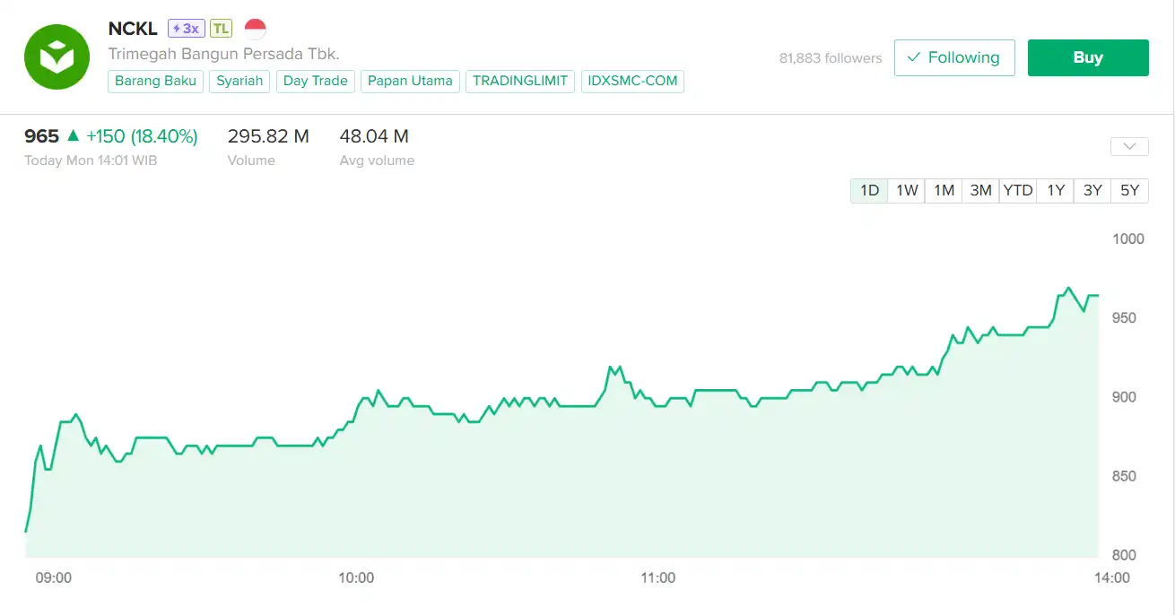Toggle the Following button
Viewport: 1175px width, 615px height.
tap(954, 57)
